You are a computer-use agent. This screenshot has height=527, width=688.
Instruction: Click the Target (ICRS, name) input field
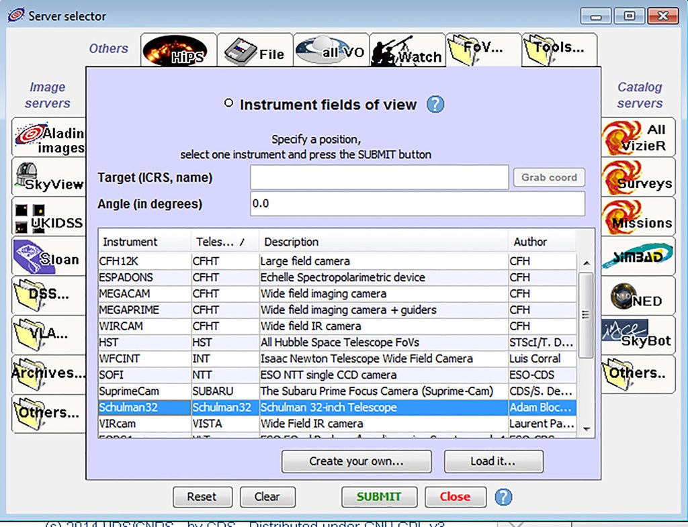click(x=379, y=177)
